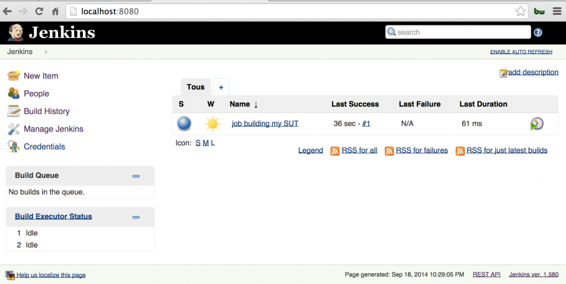566x284 pixels.
Task: Select the Tous view tab
Action: (196, 87)
